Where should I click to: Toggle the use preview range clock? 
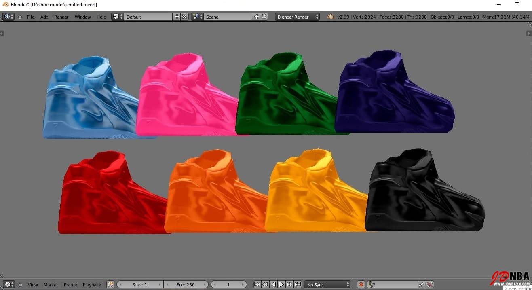[x=110, y=284]
